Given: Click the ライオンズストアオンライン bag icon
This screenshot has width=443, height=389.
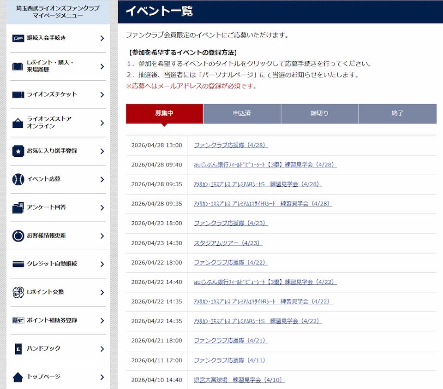Looking at the screenshot, I should pos(18,123).
